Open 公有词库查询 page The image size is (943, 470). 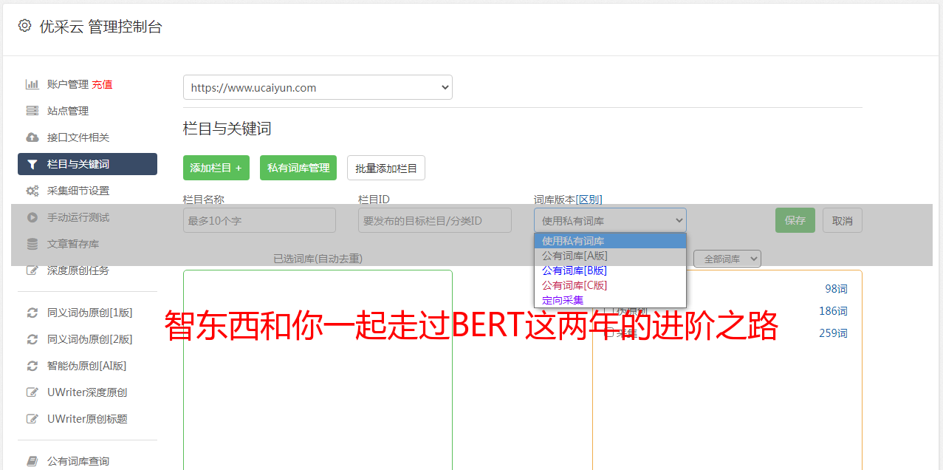pyautogui.click(x=78, y=461)
